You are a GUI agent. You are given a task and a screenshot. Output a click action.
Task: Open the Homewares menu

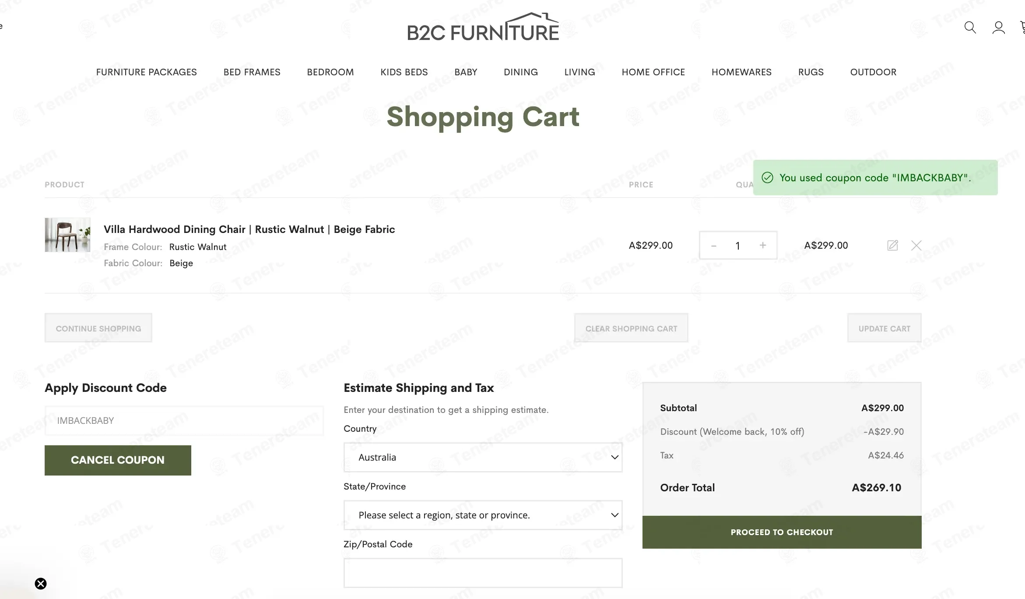pos(741,72)
